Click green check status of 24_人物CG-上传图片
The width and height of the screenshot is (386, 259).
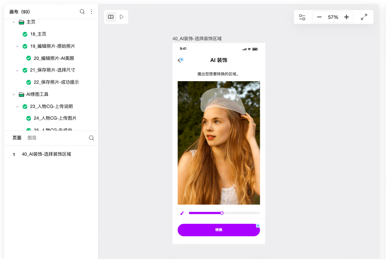coord(28,118)
